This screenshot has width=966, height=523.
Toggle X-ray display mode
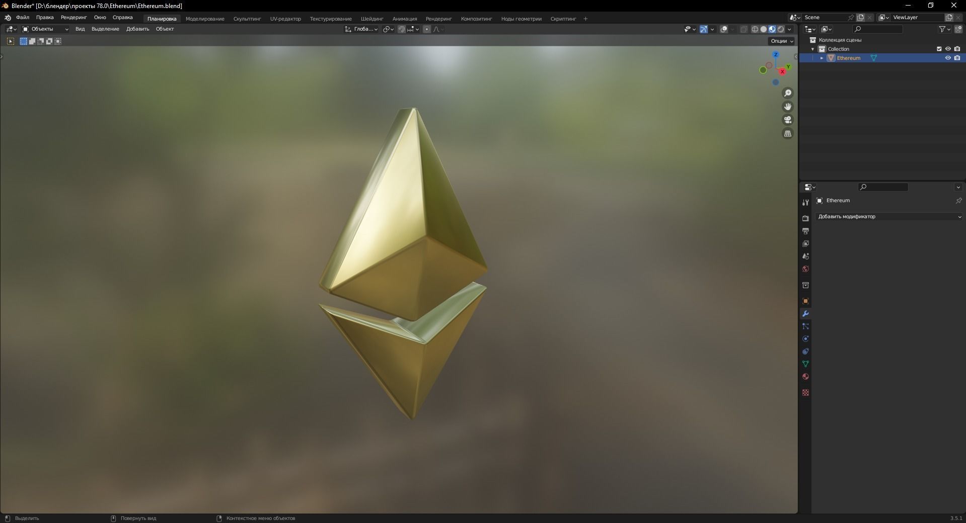coord(744,29)
